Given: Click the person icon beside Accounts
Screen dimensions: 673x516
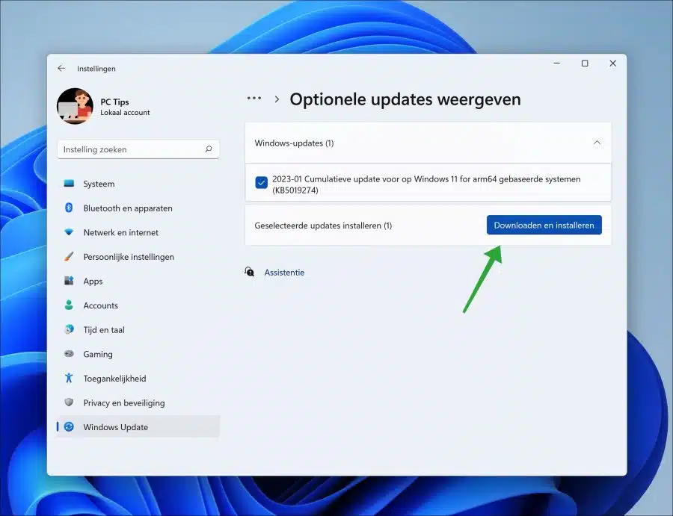Looking at the screenshot, I should [x=69, y=305].
